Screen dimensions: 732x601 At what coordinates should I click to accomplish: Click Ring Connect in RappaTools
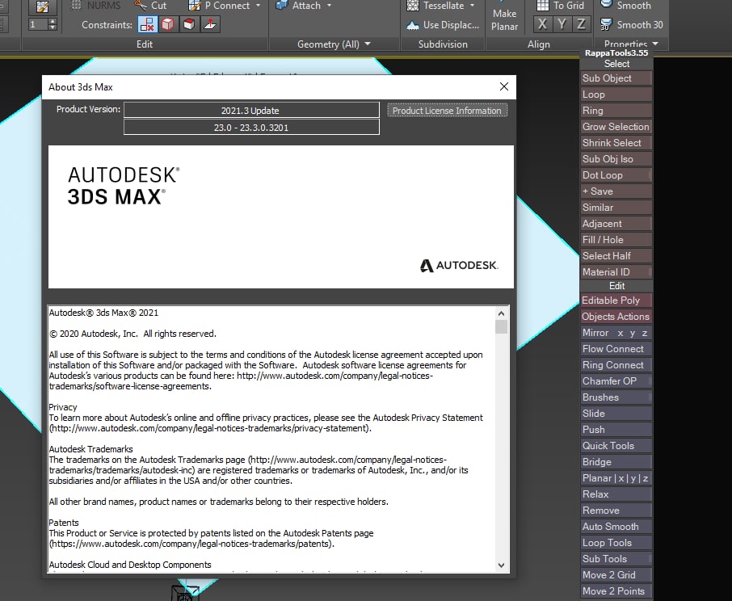tap(616, 365)
